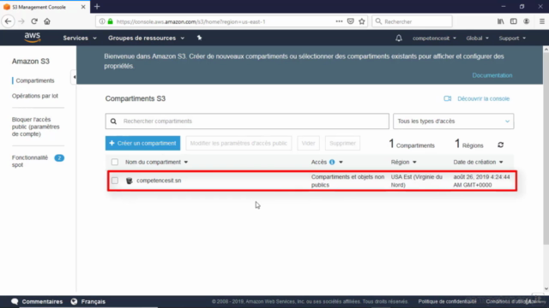Click the Supprimer button
The width and height of the screenshot is (549, 308).
pos(342,143)
